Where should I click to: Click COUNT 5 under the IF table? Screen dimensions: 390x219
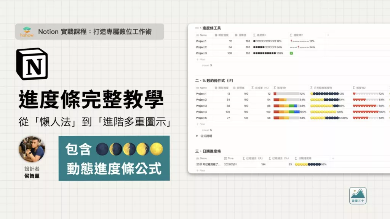click(207, 130)
